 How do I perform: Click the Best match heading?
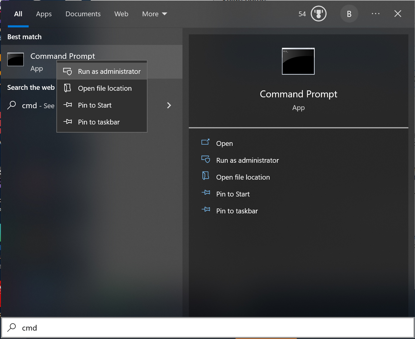[x=24, y=37]
